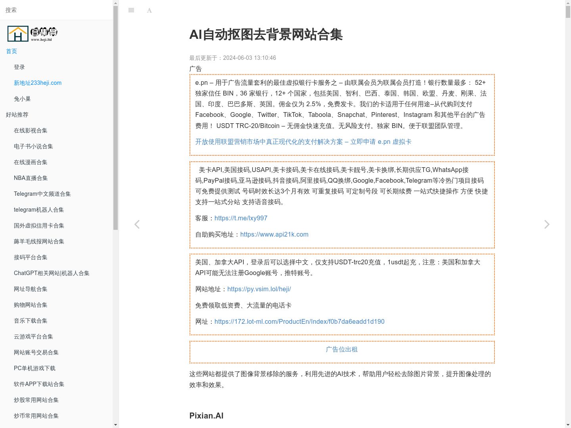Screen dimensions: 571x428
Task: Click the sidebar scroll-up arrow
Action: point(115,3)
